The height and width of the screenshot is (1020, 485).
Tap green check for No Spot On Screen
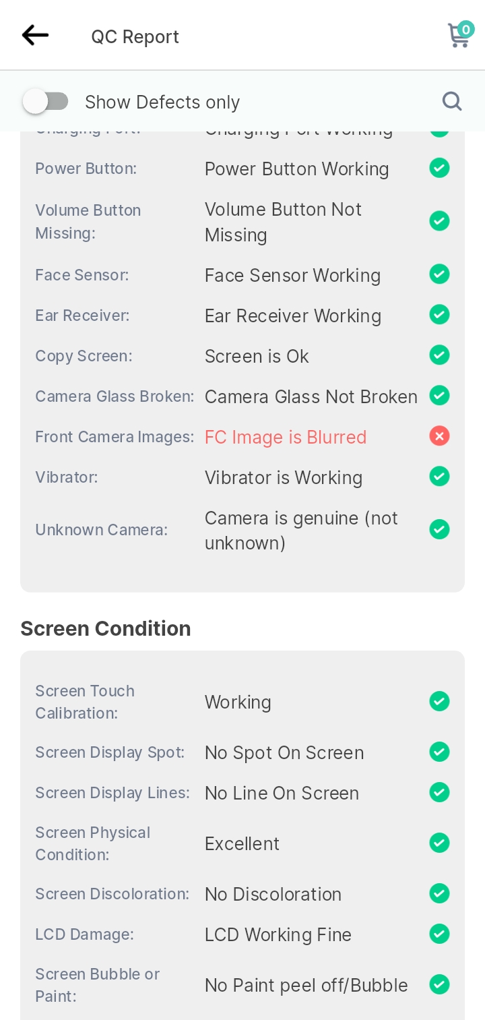pyautogui.click(x=439, y=752)
